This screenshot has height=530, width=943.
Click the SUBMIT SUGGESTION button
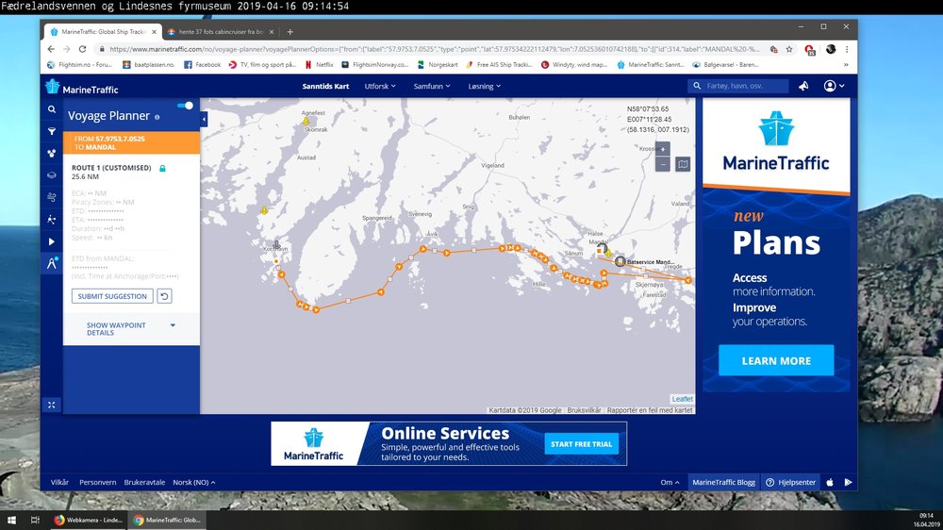112,296
